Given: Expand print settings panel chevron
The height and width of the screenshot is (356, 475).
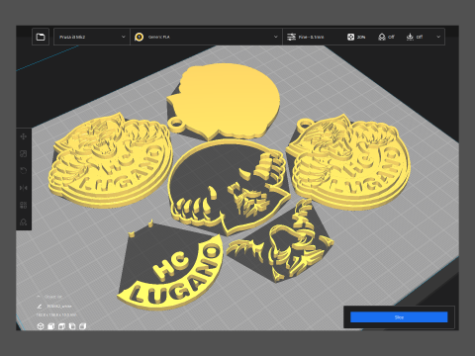Looking at the screenshot, I should 438,37.
